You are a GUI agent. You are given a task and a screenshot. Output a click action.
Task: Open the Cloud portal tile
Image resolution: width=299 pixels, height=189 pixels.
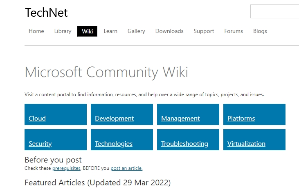click(56, 114)
